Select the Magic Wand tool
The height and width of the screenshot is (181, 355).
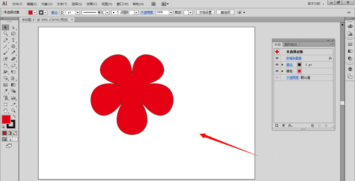point(5,34)
